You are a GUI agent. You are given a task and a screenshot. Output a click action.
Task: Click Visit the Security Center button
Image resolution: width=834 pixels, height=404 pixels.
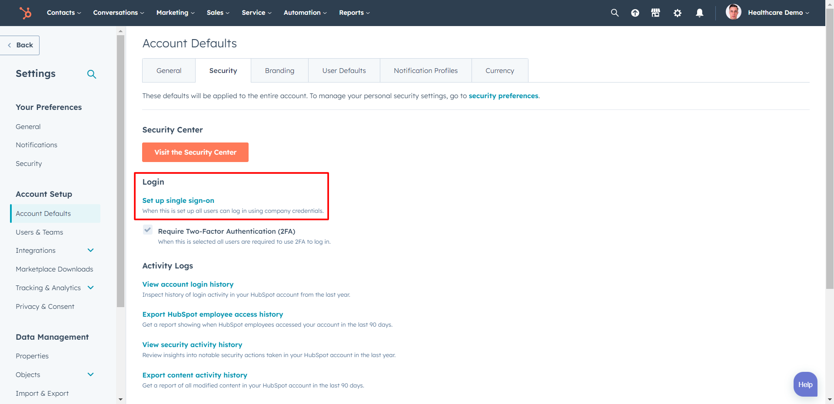tap(195, 152)
